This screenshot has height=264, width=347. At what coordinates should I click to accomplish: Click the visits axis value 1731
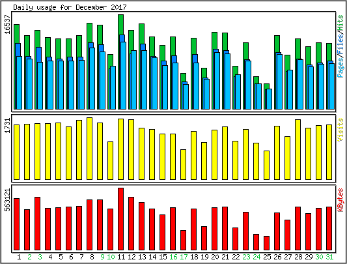pyautogui.click(x=7, y=125)
